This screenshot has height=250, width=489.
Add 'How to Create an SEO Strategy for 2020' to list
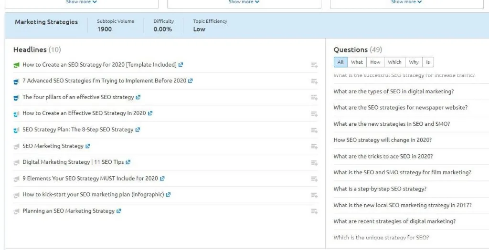point(314,65)
